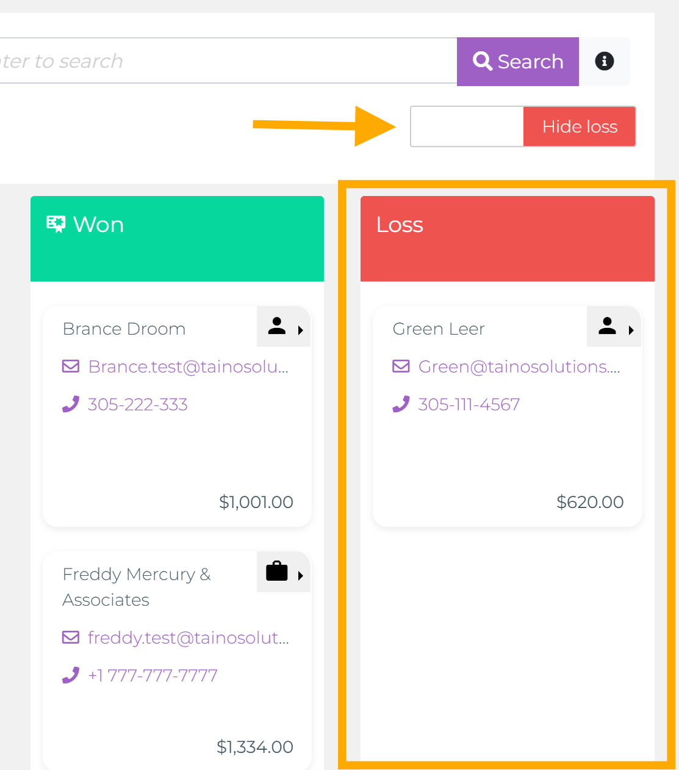The width and height of the screenshot is (679, 770).
Task: Click the Won column badge icon
Action: click(56, 224)
